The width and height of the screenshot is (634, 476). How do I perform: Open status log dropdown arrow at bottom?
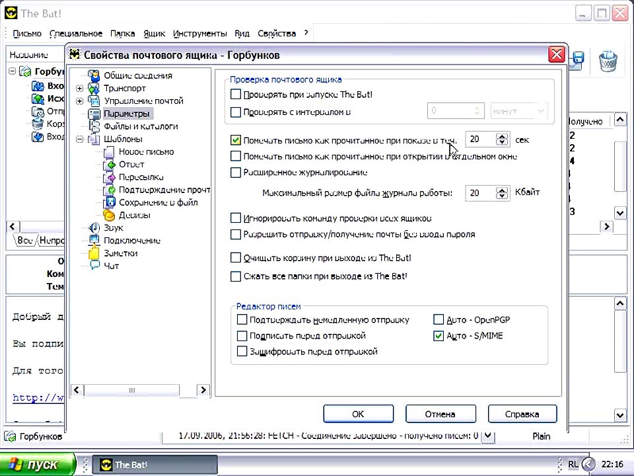pos(488,436)
